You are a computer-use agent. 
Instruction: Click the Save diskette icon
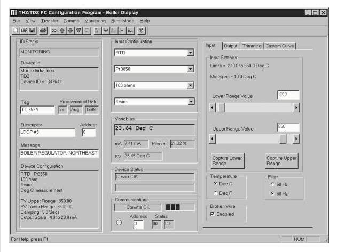tap(32, 30)
